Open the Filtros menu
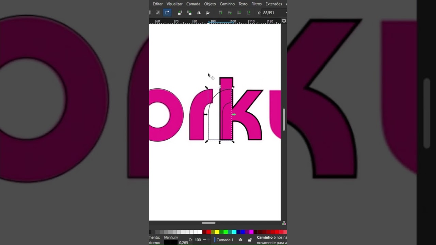436x245 pixels. (256, 4)
